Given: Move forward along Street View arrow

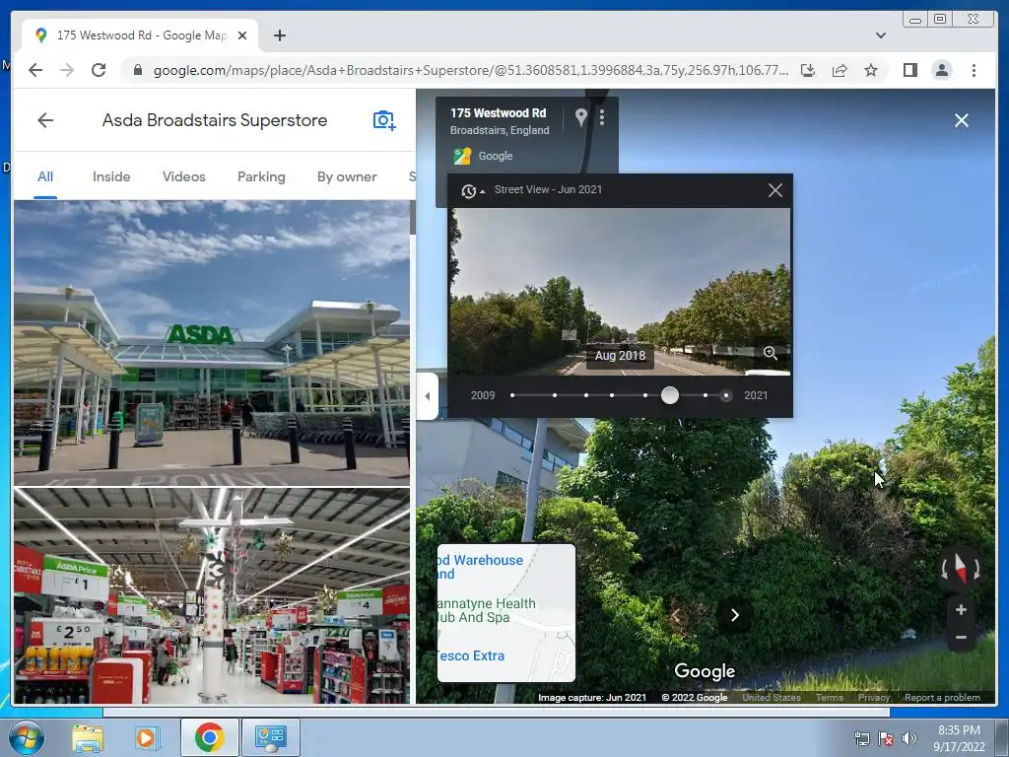Looking at the screenshot, I should (735, 615).
